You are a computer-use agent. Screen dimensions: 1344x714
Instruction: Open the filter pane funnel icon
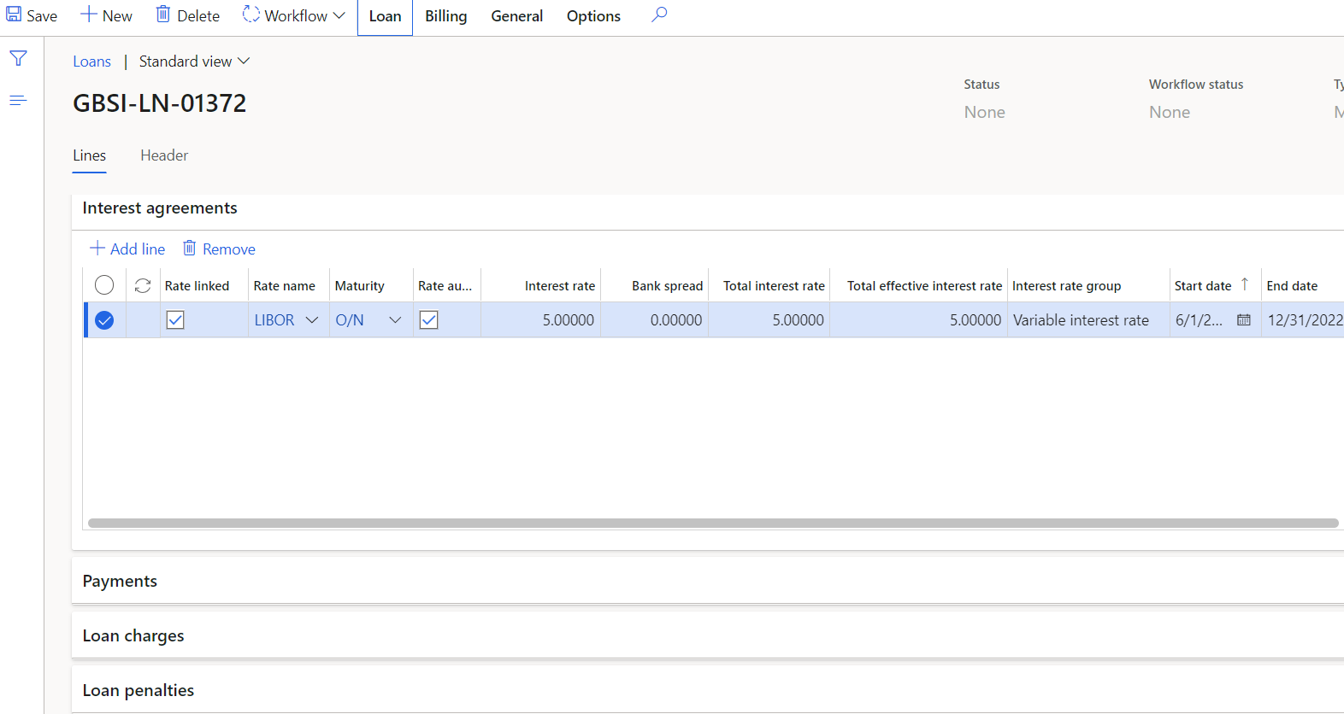click(18, 58)
